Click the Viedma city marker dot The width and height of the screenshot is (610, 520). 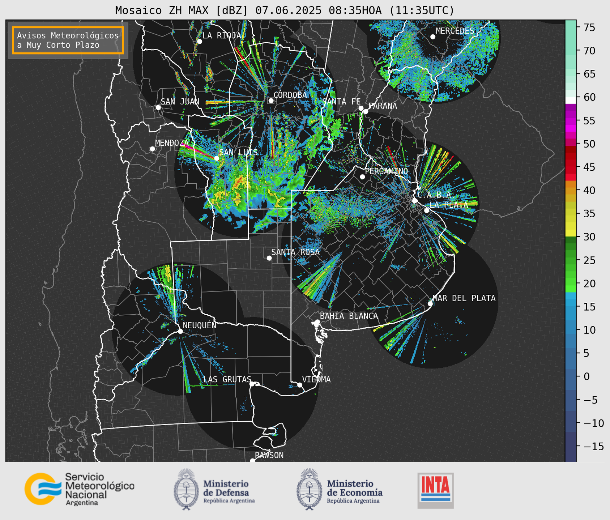(x=300, y=385)
